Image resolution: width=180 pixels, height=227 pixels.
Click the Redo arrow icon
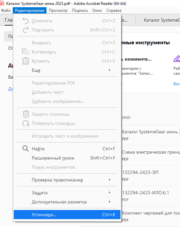pos(26,30)
